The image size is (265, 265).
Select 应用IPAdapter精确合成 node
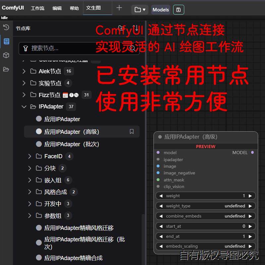pyautogui.click(x=81, y=258)
